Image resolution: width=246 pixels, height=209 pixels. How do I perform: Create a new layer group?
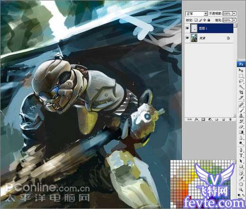pyautogui.click(x=217, y=119)
